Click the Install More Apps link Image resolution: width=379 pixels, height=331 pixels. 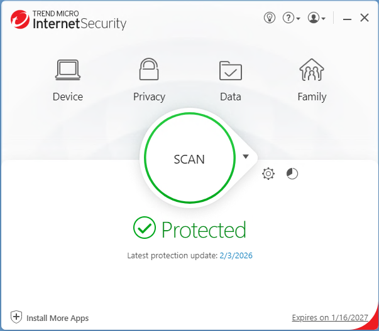click(x=57, y=318)
